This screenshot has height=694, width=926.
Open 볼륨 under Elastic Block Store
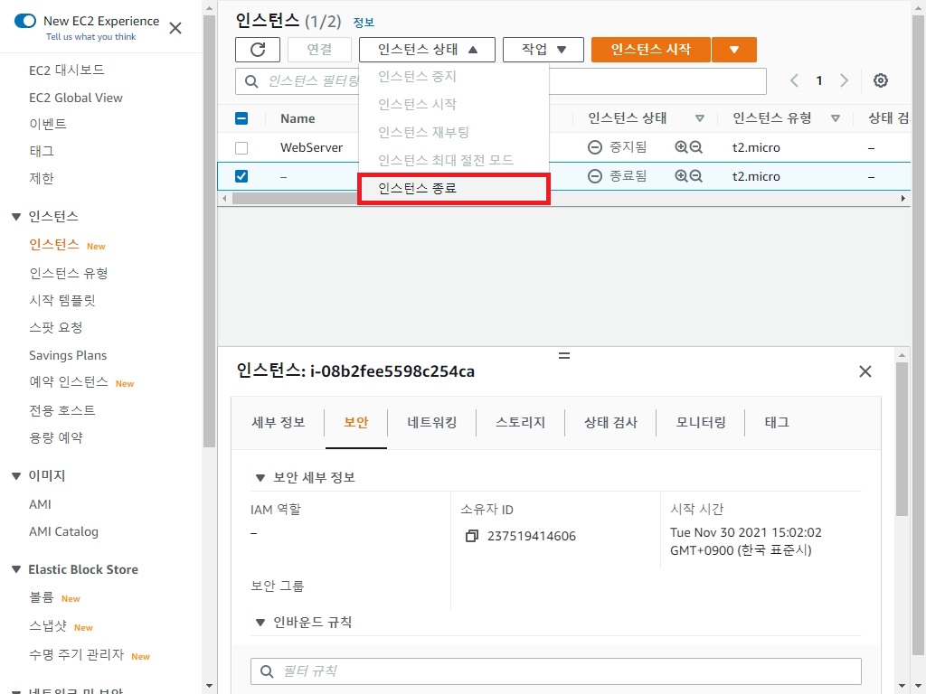coord(42,597)
